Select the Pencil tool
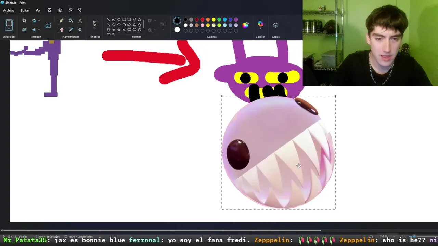Viewport: 438px width, 246px height. pos(61,21)
